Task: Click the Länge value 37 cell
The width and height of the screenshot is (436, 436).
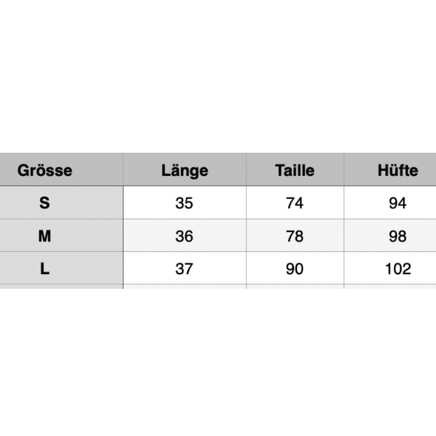Action: [185, 269]
